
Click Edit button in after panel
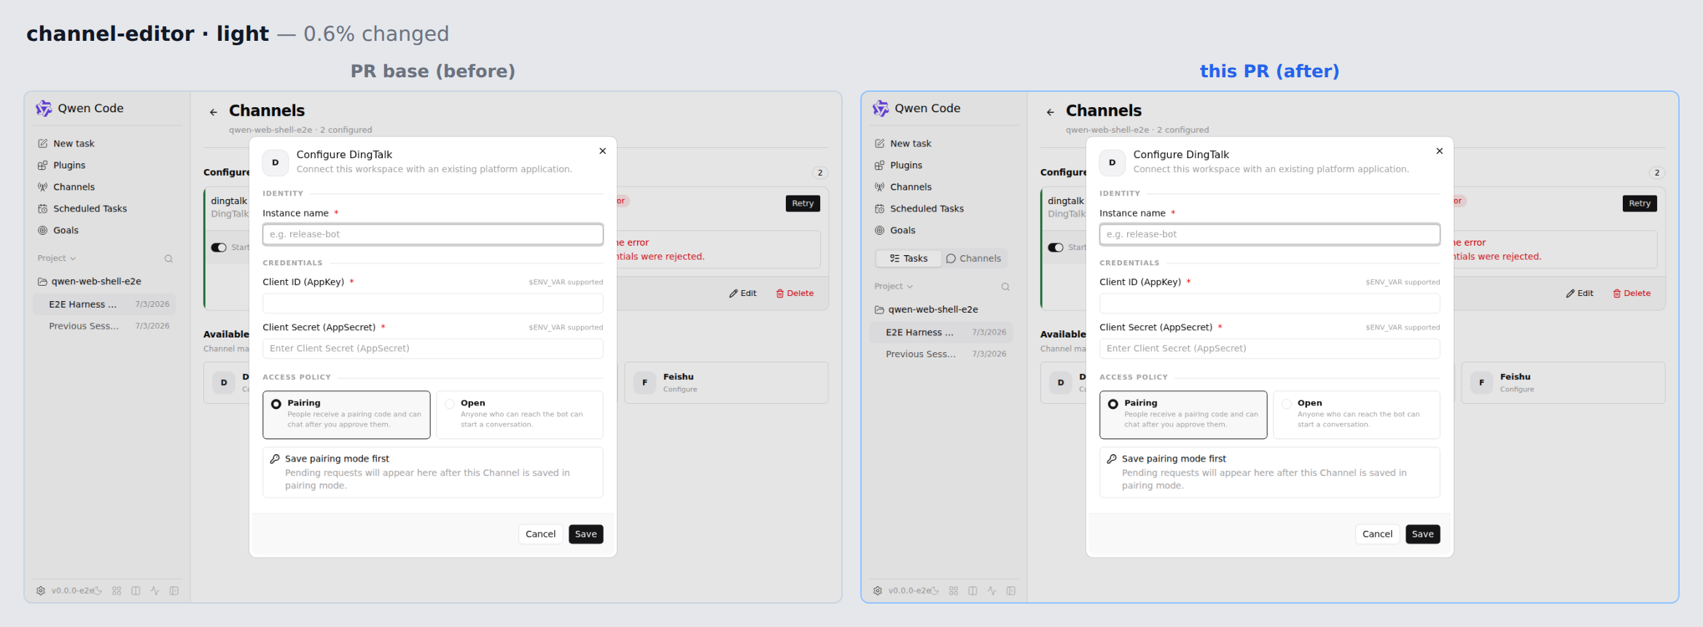(x=1580, y=294)
